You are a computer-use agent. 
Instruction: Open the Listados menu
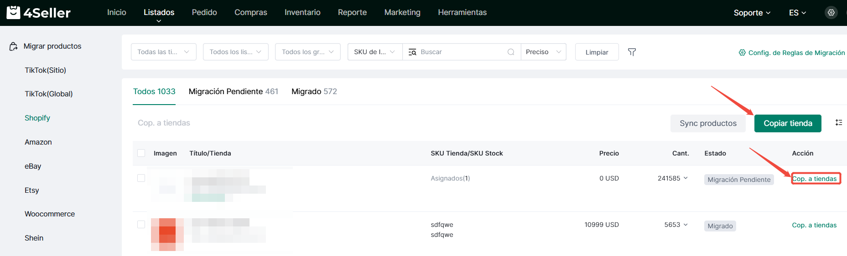[159, 12]
